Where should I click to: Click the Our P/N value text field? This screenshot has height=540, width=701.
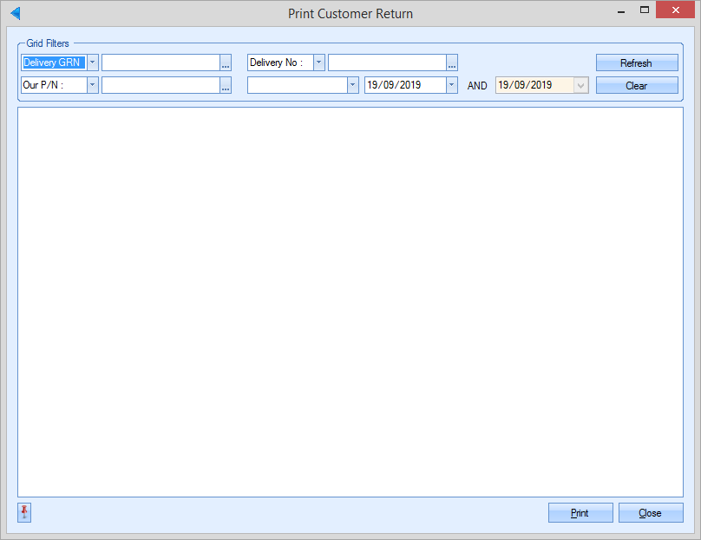pyautogui.click(x=161, y=85)
